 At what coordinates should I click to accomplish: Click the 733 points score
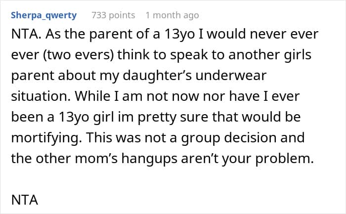113,15
